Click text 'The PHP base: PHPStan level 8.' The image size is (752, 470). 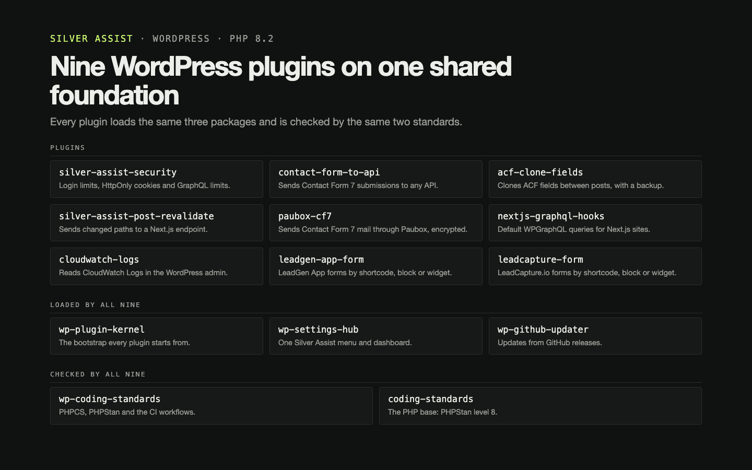442,412
